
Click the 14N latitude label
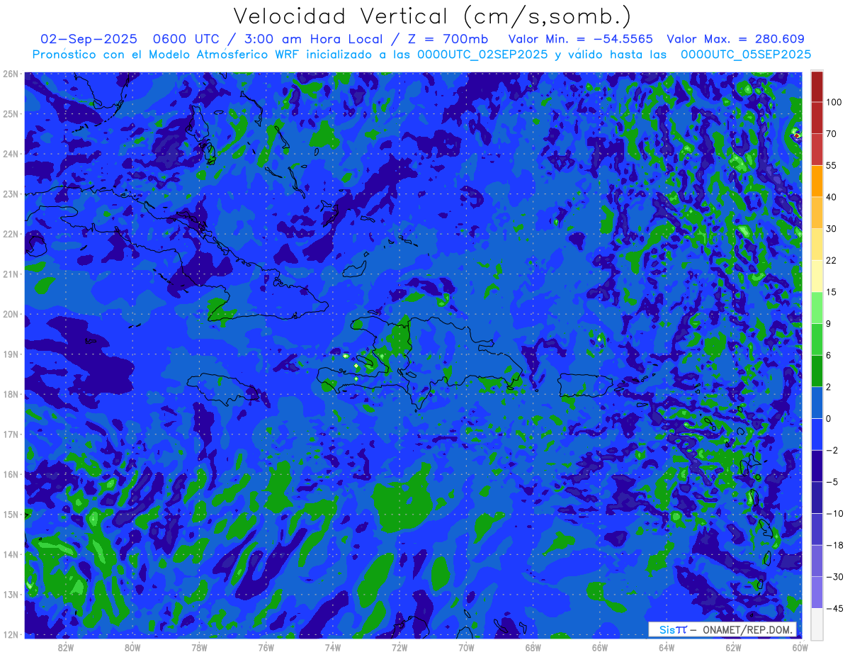click(10, 554)
